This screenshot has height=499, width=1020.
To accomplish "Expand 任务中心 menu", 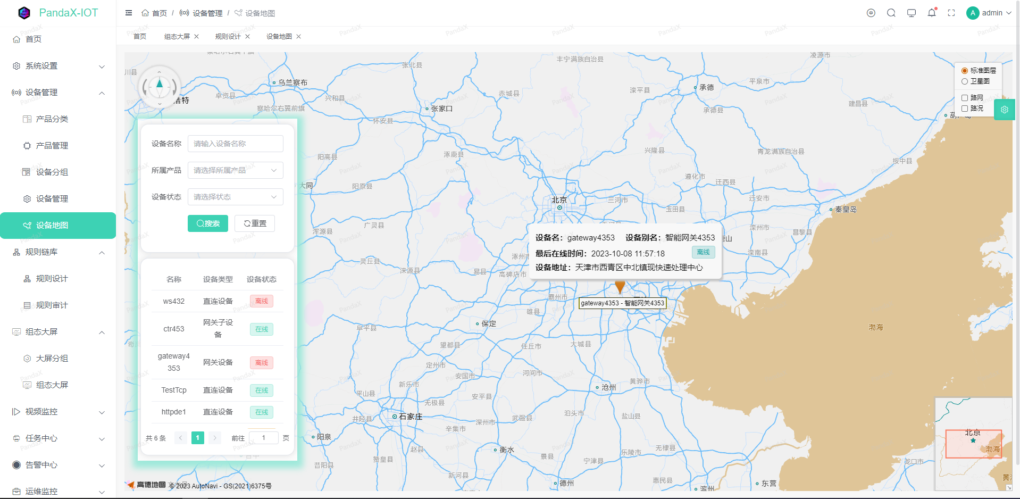I will pyautogui.click(x=58, y=438).
